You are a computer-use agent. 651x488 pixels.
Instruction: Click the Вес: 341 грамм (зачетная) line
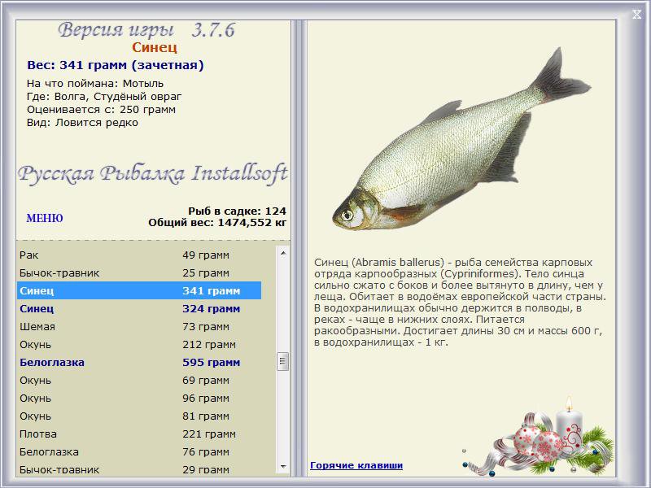(x=116, y=65)
